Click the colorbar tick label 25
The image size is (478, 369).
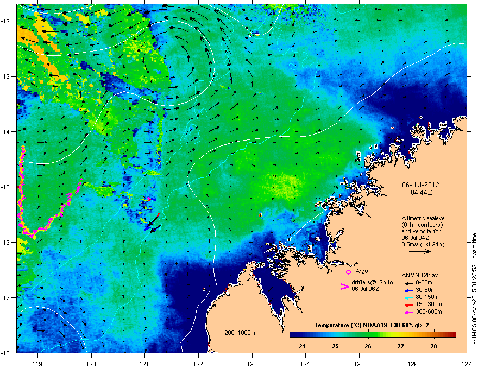coord(335,346)
